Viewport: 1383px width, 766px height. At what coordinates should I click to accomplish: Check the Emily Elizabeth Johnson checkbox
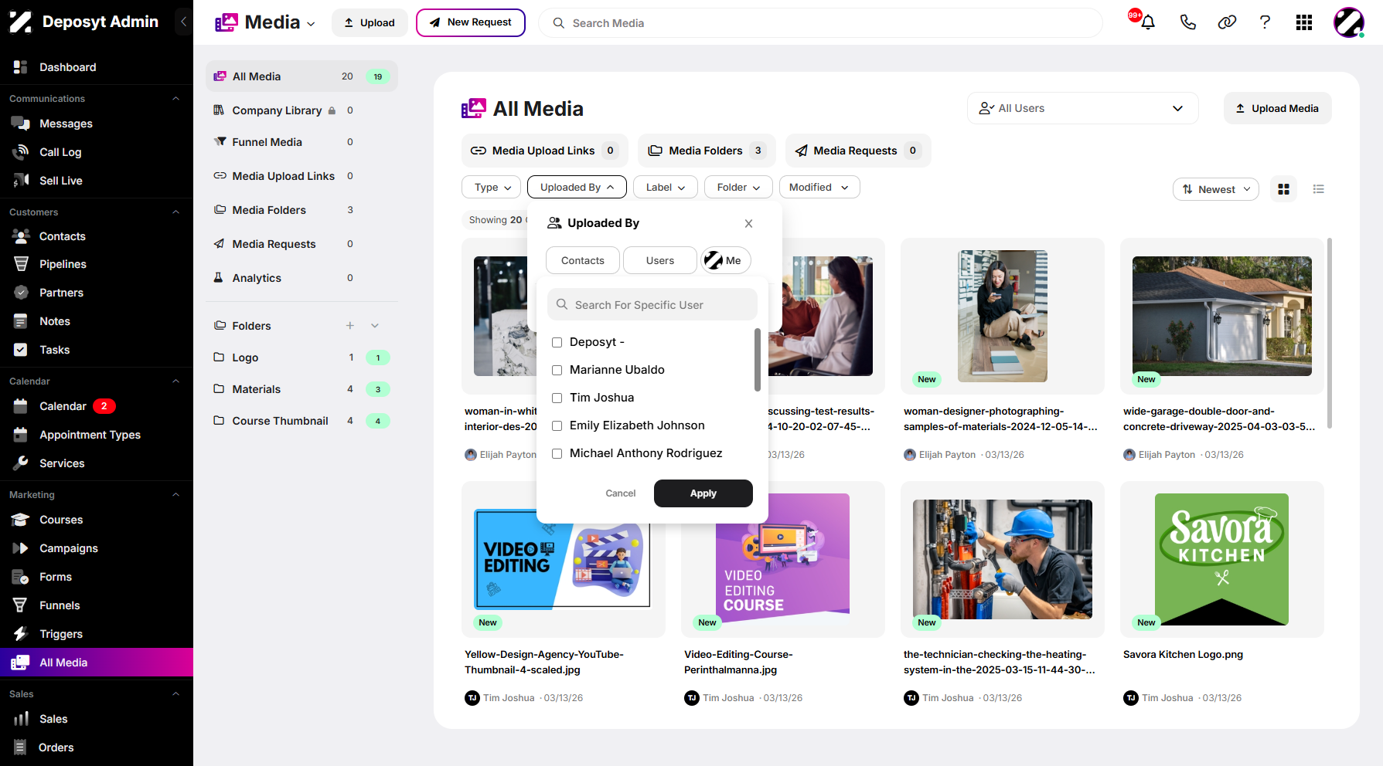click(x=557, y=425)
